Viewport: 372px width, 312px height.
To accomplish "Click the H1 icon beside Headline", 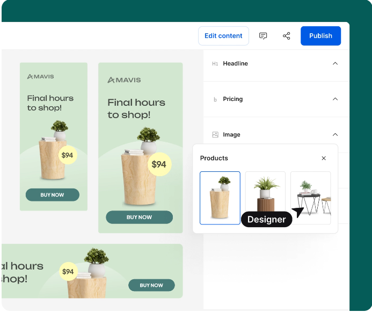I will point(215,63).
